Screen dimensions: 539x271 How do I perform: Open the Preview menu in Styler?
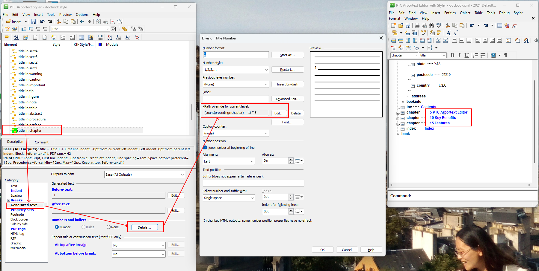click(65, 15)
